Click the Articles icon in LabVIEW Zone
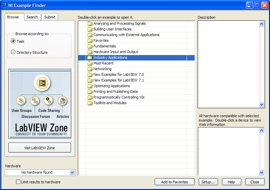This screenshot has height=190, width=270. click(62, 101)
